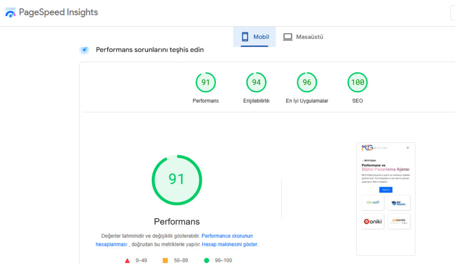Click the hamburger menu icon in page preview

click(407, 148)
